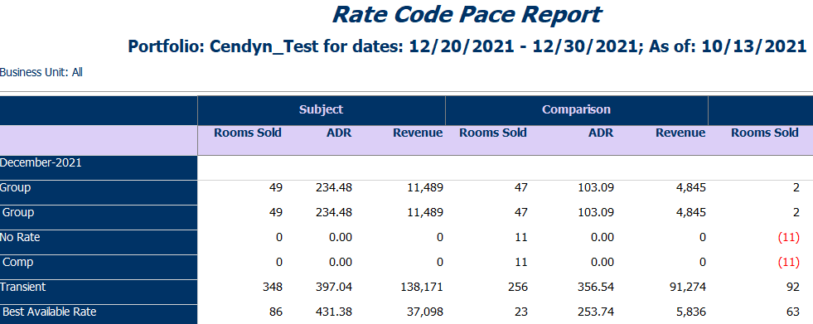
Task: Click the Business Unit: All label
Action: 41,73
